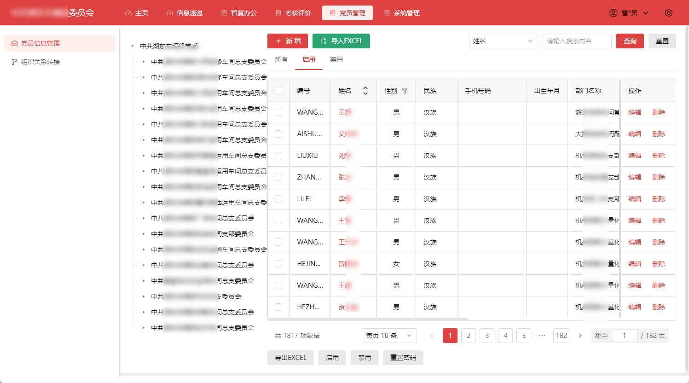Open the 管*员 user menu chevron
The image size is (689, 383).
click(x=646, y=13)
